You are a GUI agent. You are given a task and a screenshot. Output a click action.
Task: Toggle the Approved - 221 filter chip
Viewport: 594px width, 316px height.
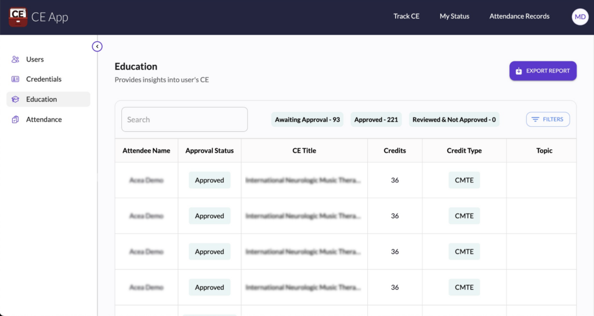click(x=376, y=120)
